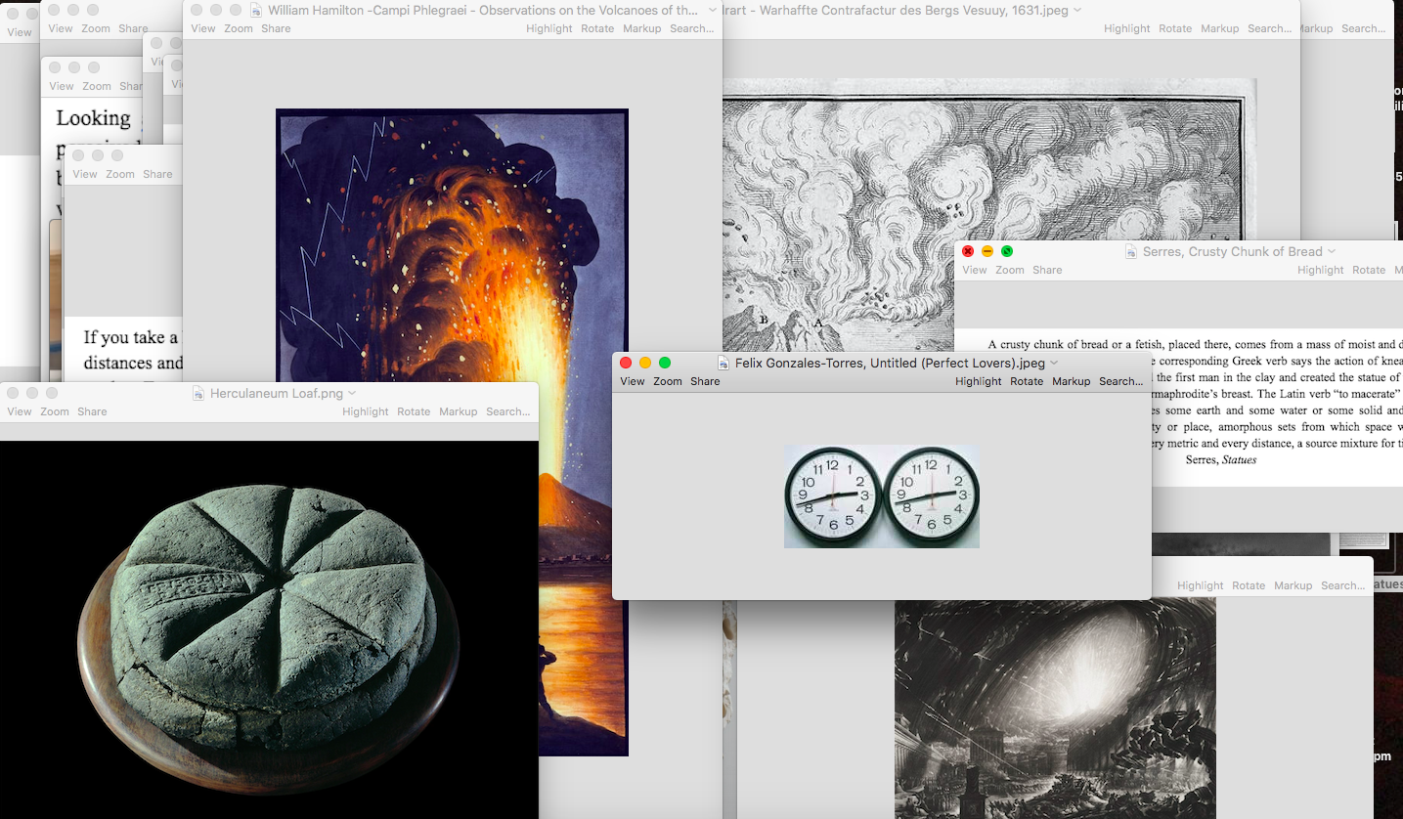
Task: Open Markup in the dark cataclysm engraving window
Action: click(1293, 585)
